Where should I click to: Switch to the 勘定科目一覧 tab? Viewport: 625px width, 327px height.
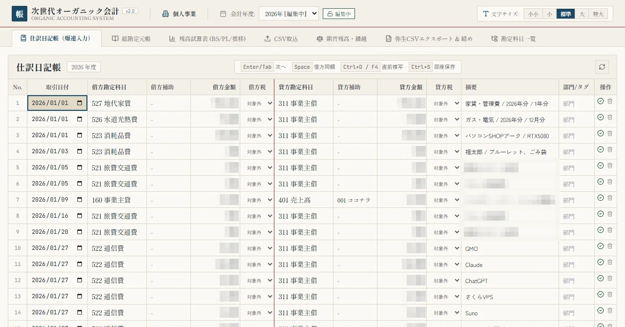pyautogui.click(x=513, y=39)
